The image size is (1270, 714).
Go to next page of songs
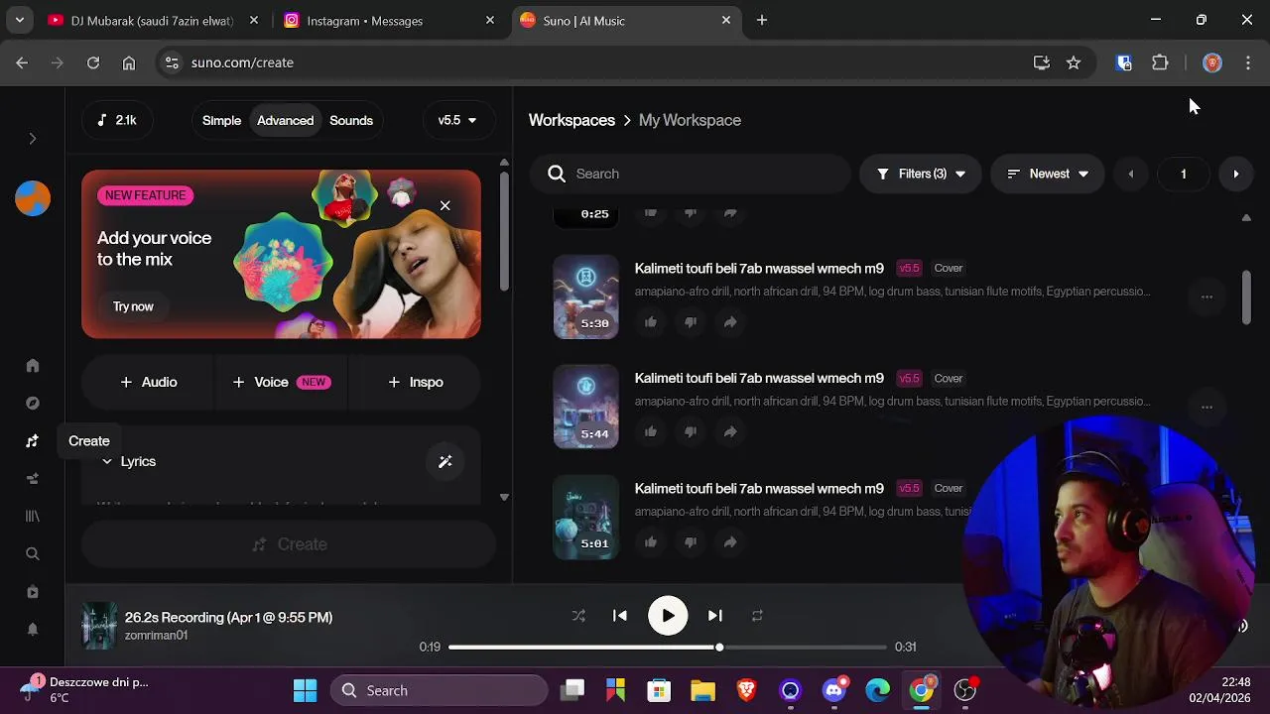click(1235, 174)
